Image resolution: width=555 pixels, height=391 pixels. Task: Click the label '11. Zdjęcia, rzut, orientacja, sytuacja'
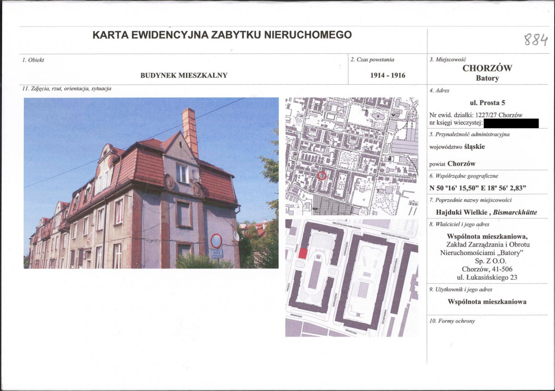67,88
